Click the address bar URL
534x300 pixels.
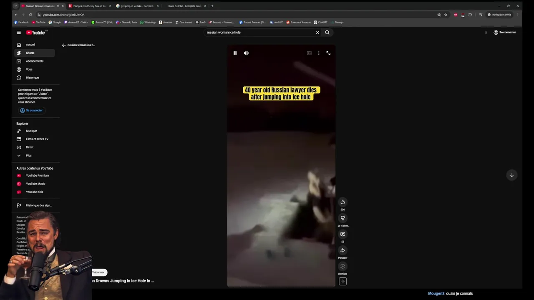63,15
